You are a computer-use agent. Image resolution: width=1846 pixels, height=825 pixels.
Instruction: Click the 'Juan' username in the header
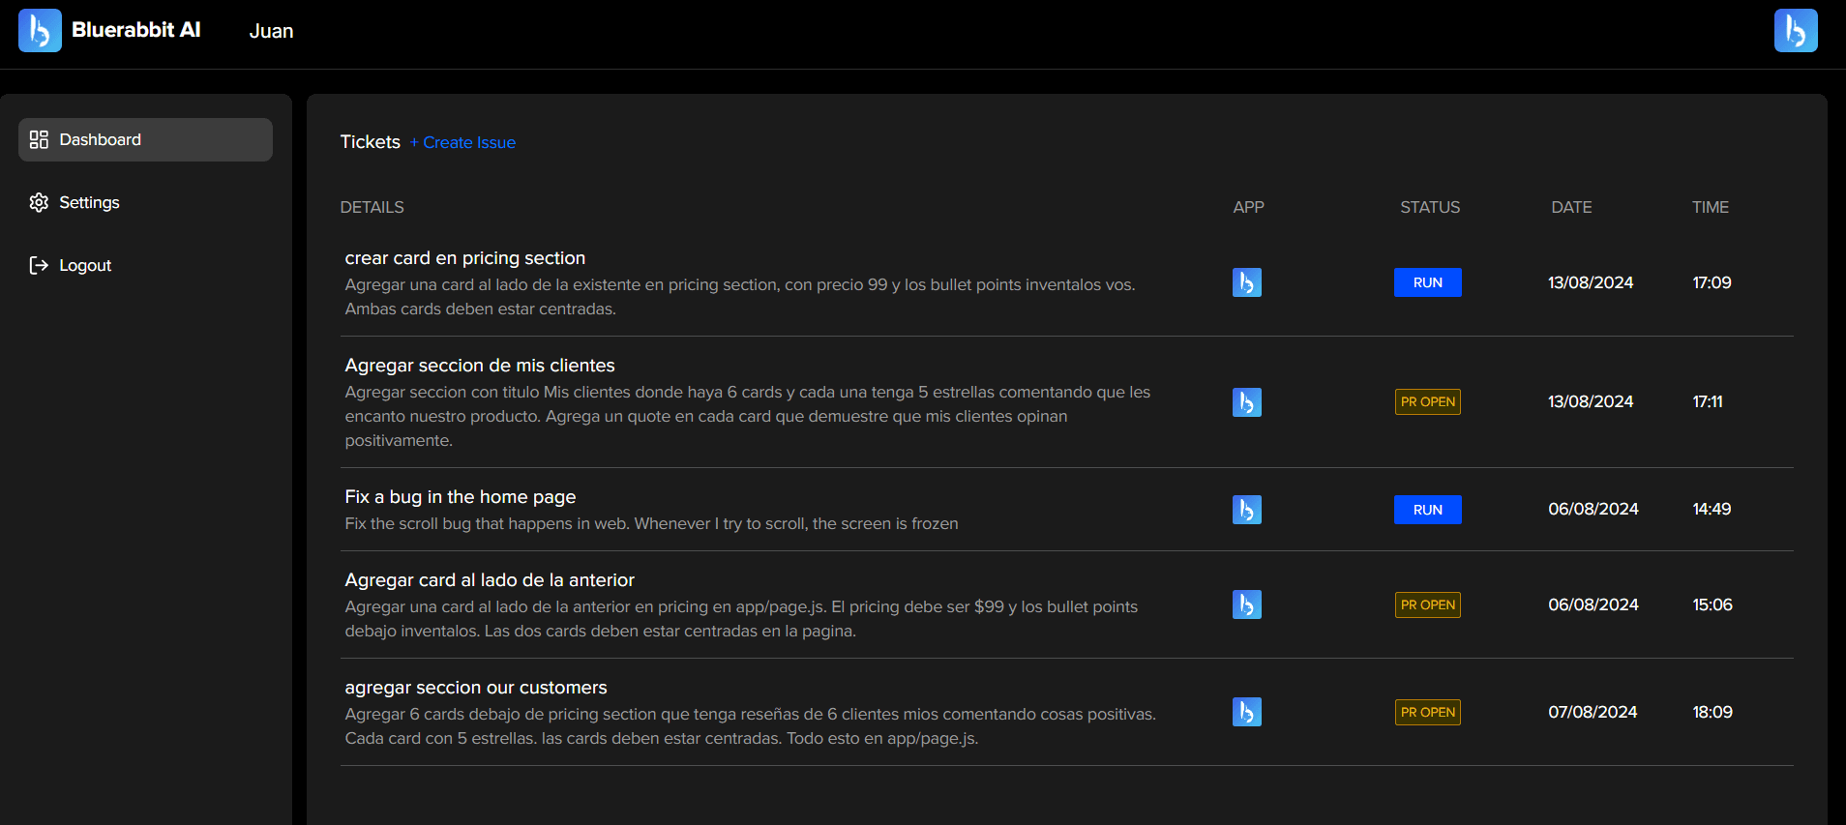point(271,31)
